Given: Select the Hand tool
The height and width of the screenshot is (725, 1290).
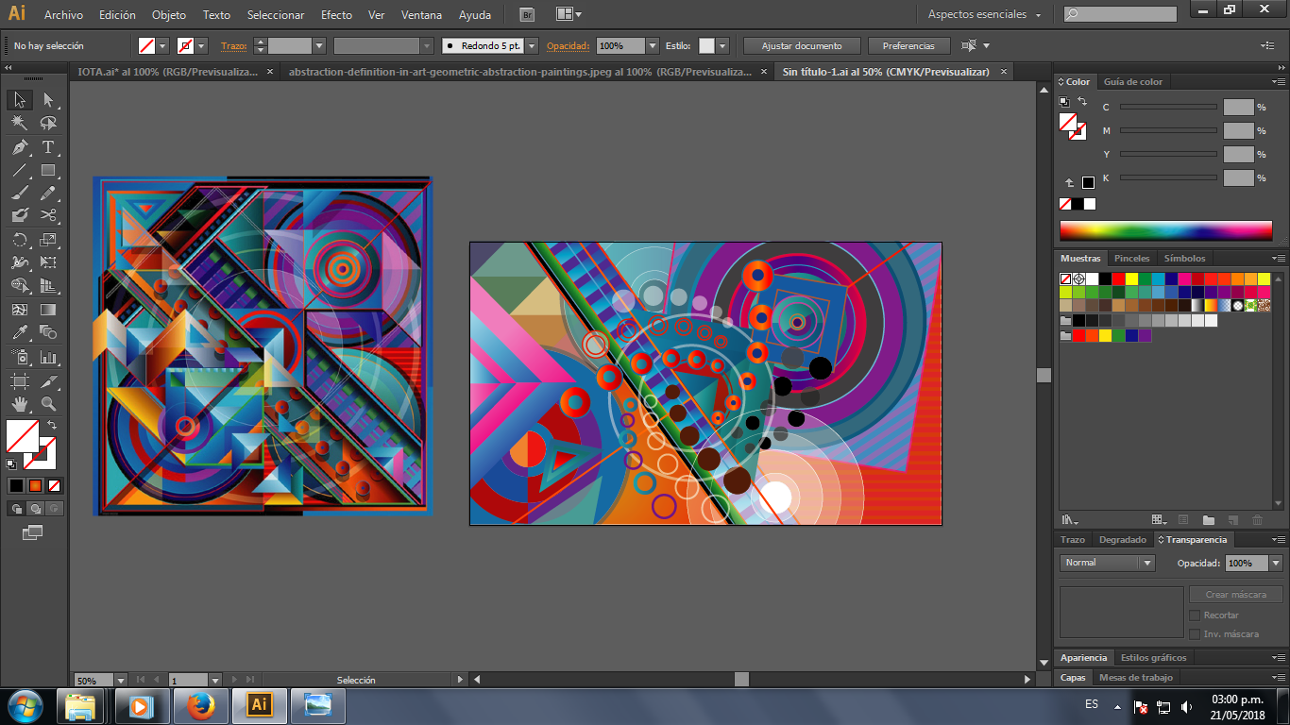Looking at the screenshot, I should click(20, 404).
